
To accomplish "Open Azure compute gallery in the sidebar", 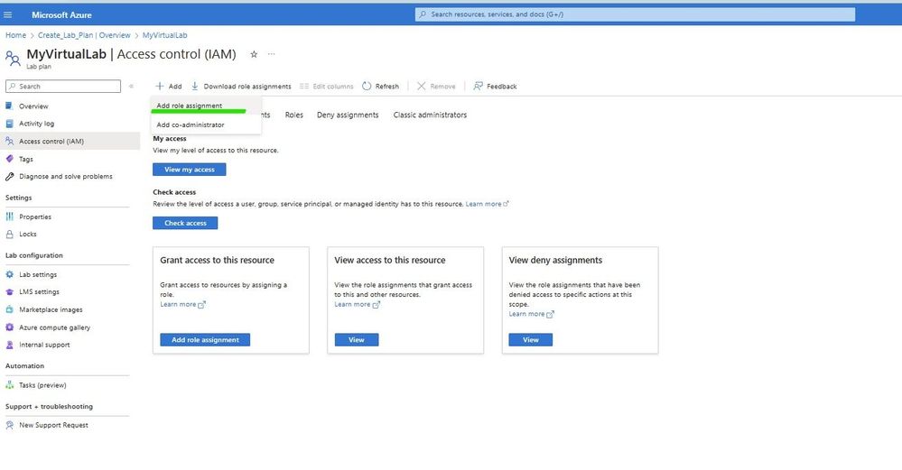I will 55,327.
